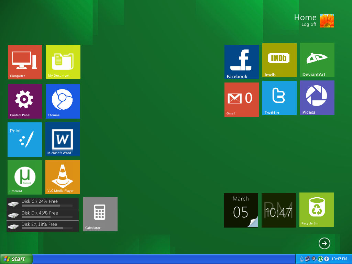
Task: Open the Calculator tile
Action: [x=100, y=214]
